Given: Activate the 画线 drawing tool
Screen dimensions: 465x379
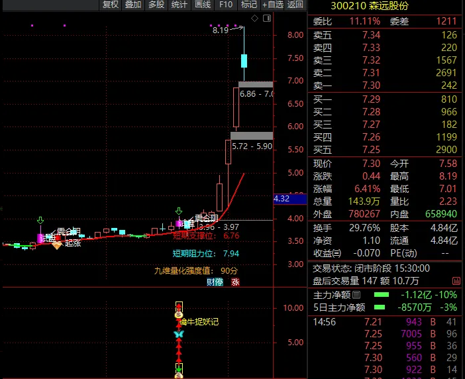Looking at the screenshot, I should pos(202,5).
